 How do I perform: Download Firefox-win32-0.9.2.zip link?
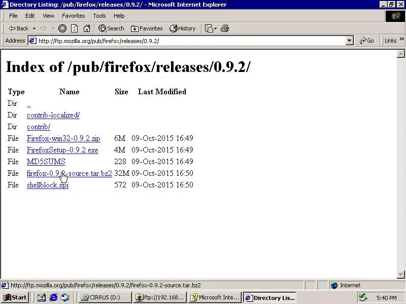coord(63,138)
